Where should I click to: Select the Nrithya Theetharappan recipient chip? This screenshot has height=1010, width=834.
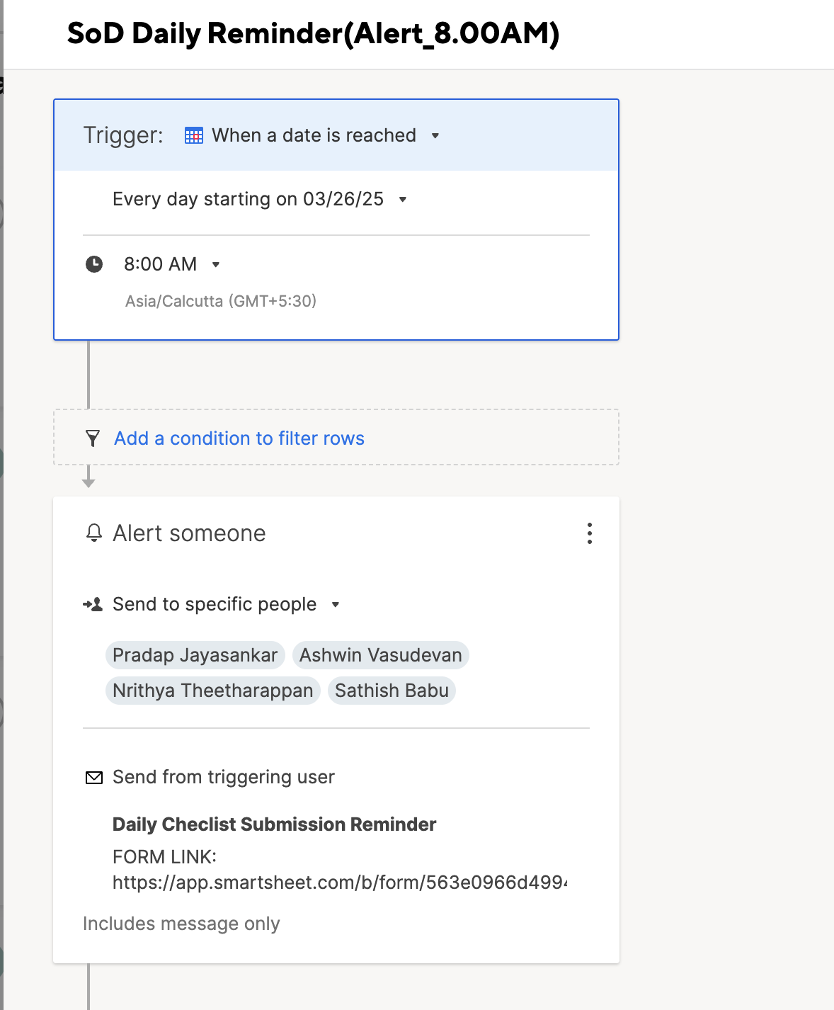(x=213, y=691)
